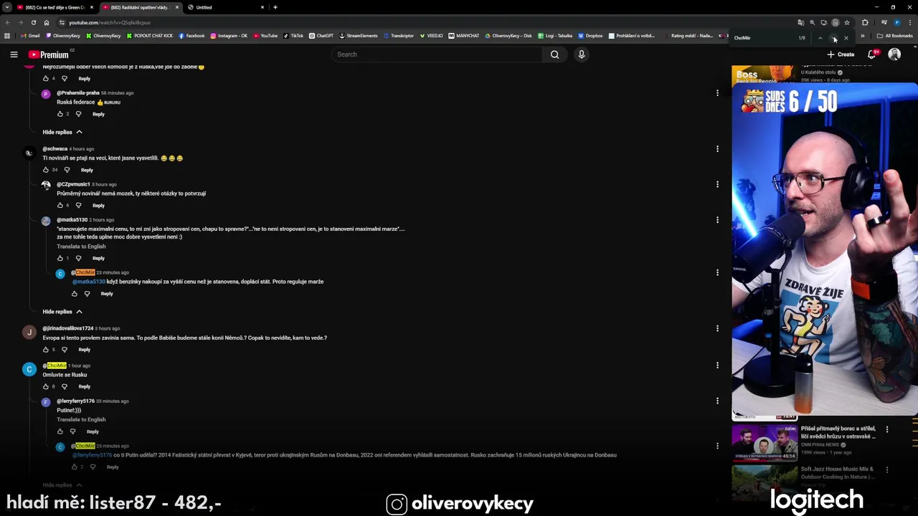
Task: Like the @CZpvmusic1 reply
Action: [x=60, y=205]
